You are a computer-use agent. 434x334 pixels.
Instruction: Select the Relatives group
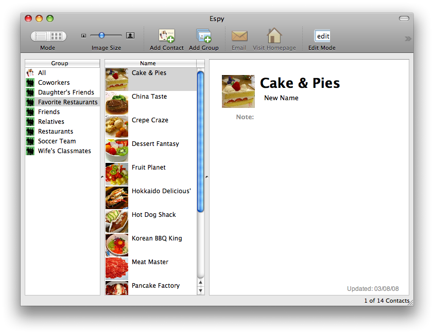62,122
